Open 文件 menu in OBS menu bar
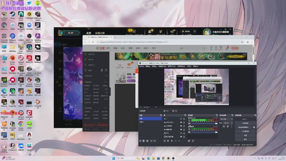This screenshot has width=286, height=161. [x=142, y=67]
